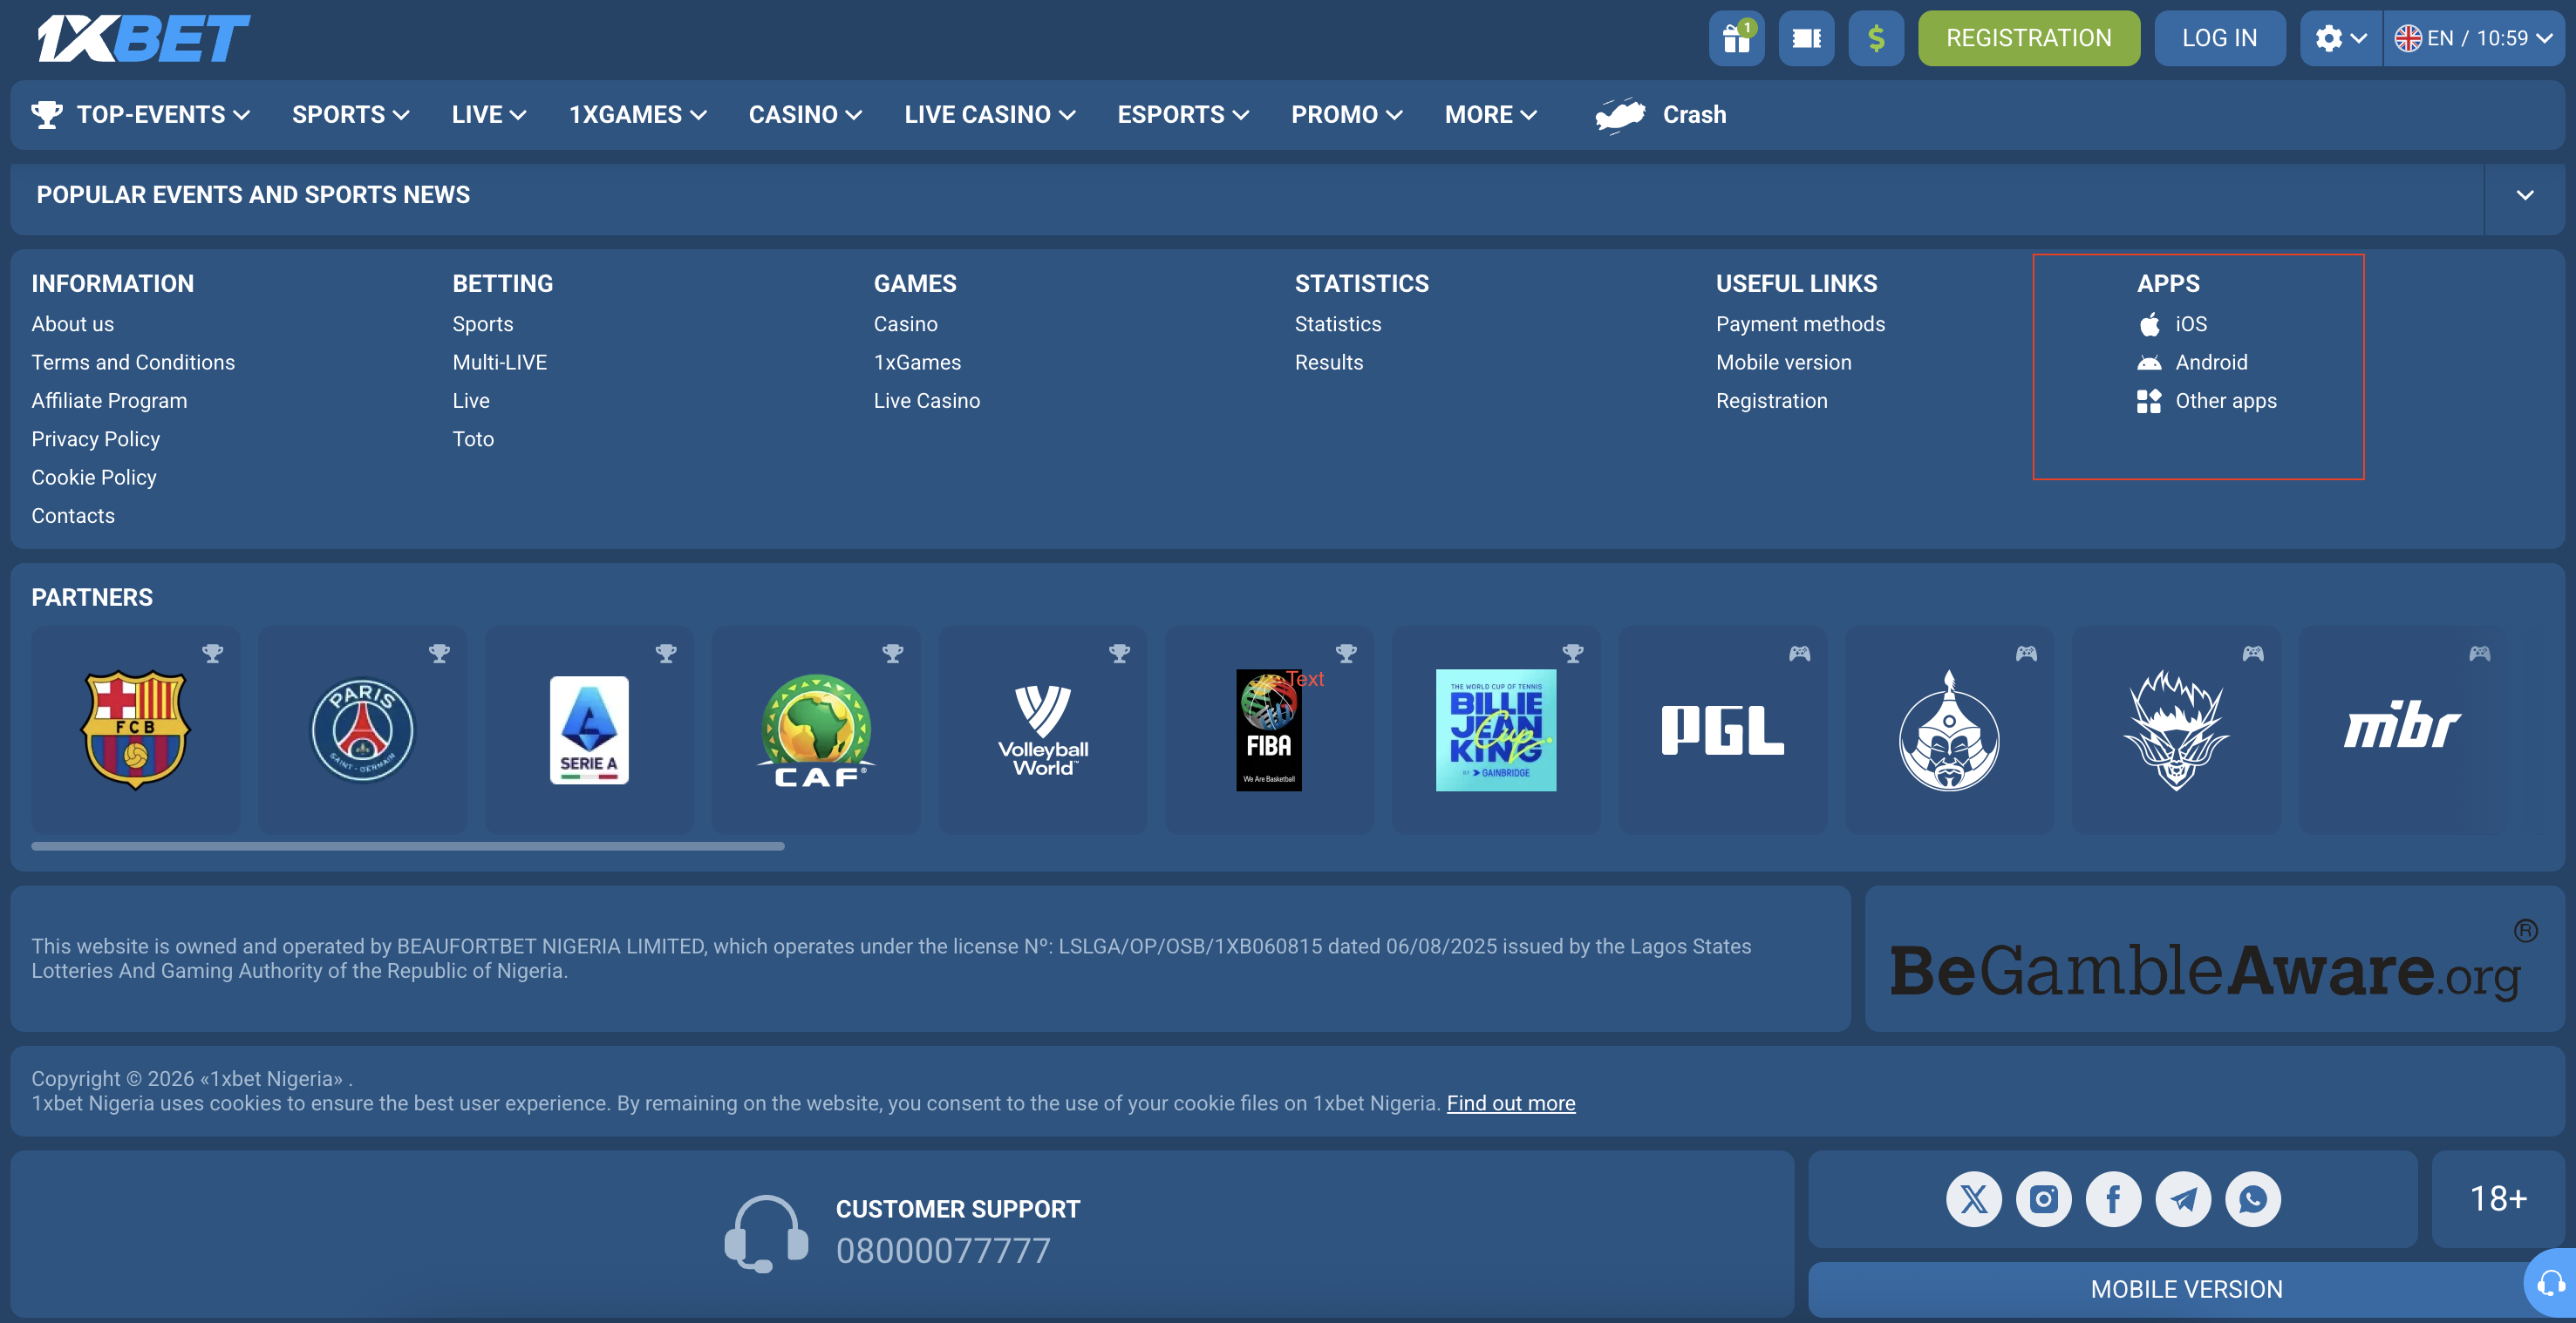This screenshot has width=2576, height=1323.
Task: Open the Contacts link
Action: pos(73,516)
